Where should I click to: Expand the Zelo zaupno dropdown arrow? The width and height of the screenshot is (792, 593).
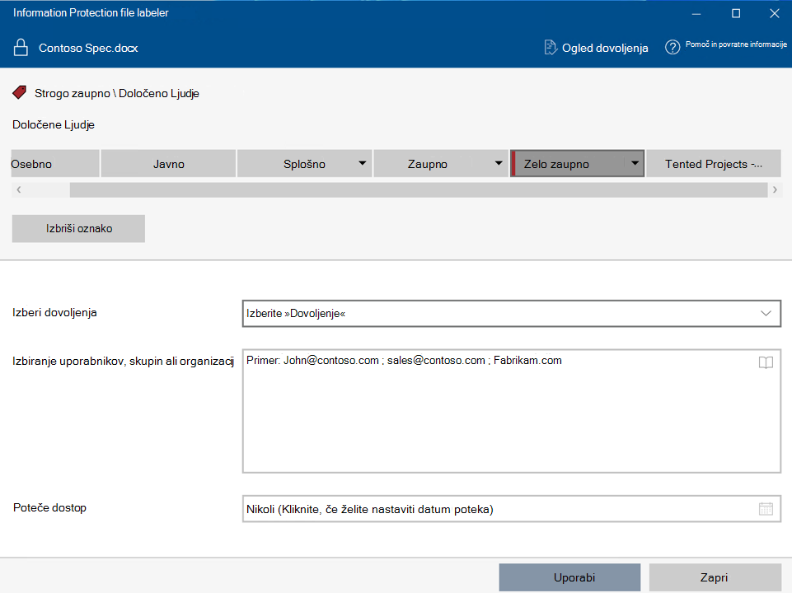[x=635, y=163]
